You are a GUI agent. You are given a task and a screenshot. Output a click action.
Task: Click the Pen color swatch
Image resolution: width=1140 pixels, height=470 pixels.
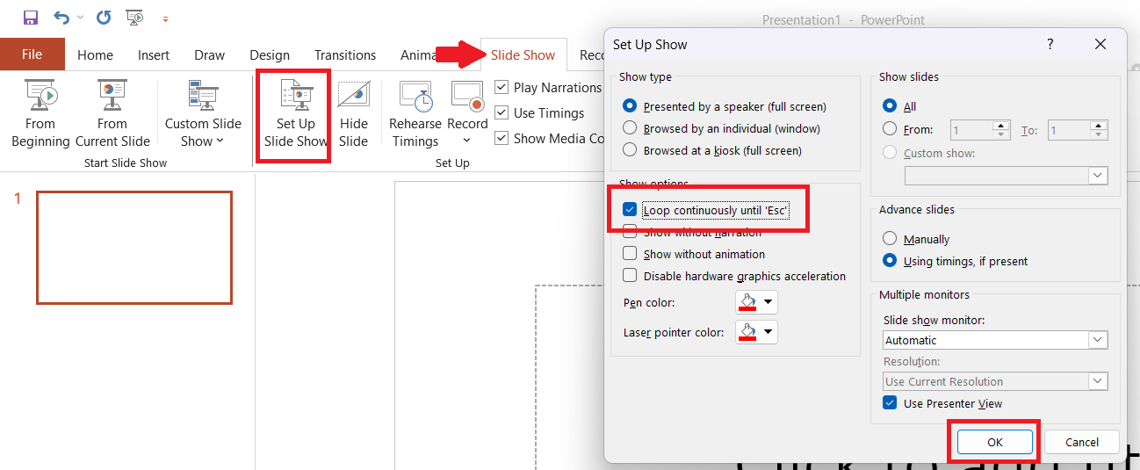(748, 302)
